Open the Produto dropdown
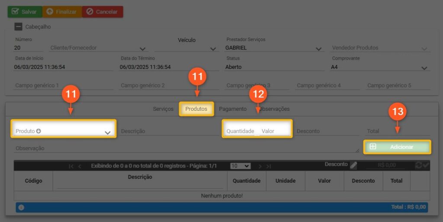Screen dimensions: 443x222 click(x=107, y=132)
